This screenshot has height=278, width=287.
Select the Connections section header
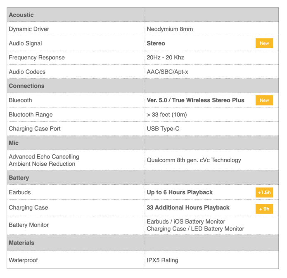pos(26,86)
